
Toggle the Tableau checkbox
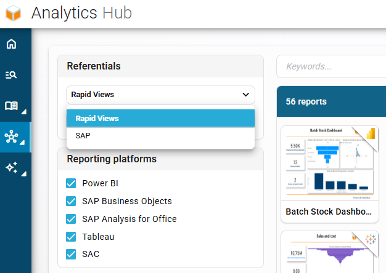pyautogui.click(x=71, y=237)
